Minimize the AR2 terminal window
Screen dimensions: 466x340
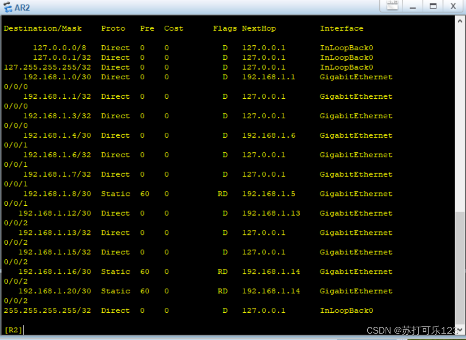point(412,6)
